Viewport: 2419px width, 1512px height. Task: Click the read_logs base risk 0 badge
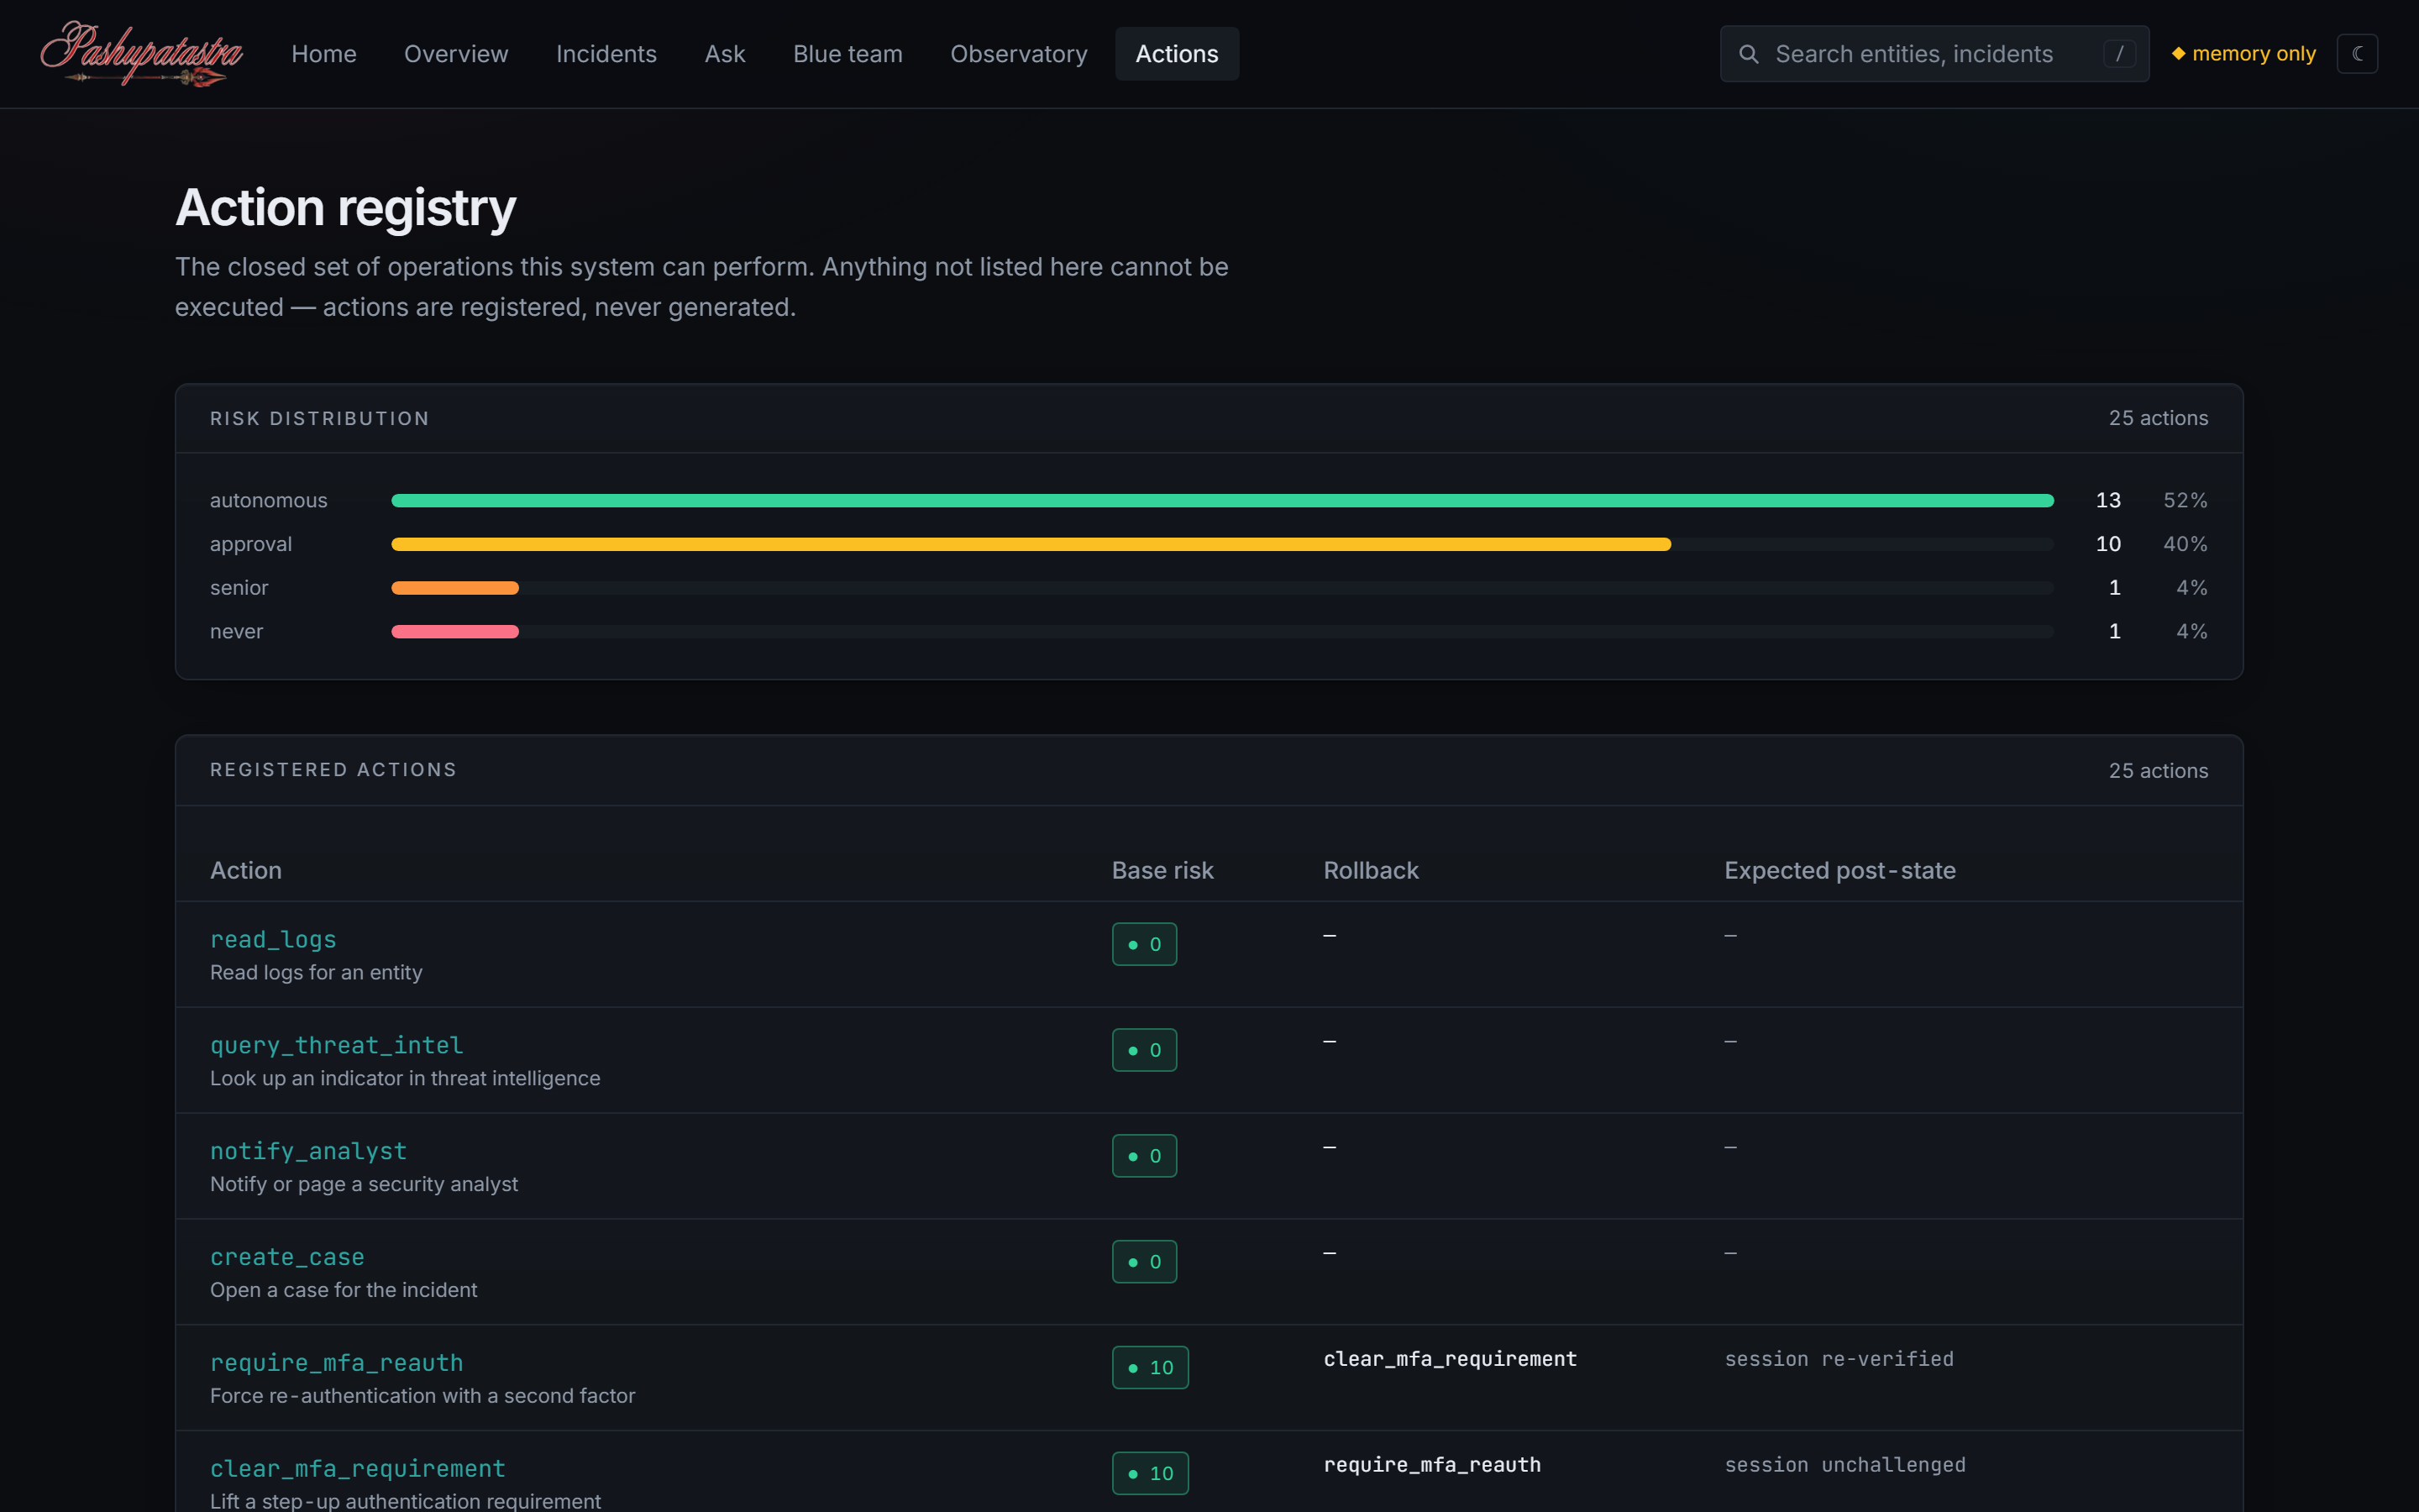[1145, 944]
